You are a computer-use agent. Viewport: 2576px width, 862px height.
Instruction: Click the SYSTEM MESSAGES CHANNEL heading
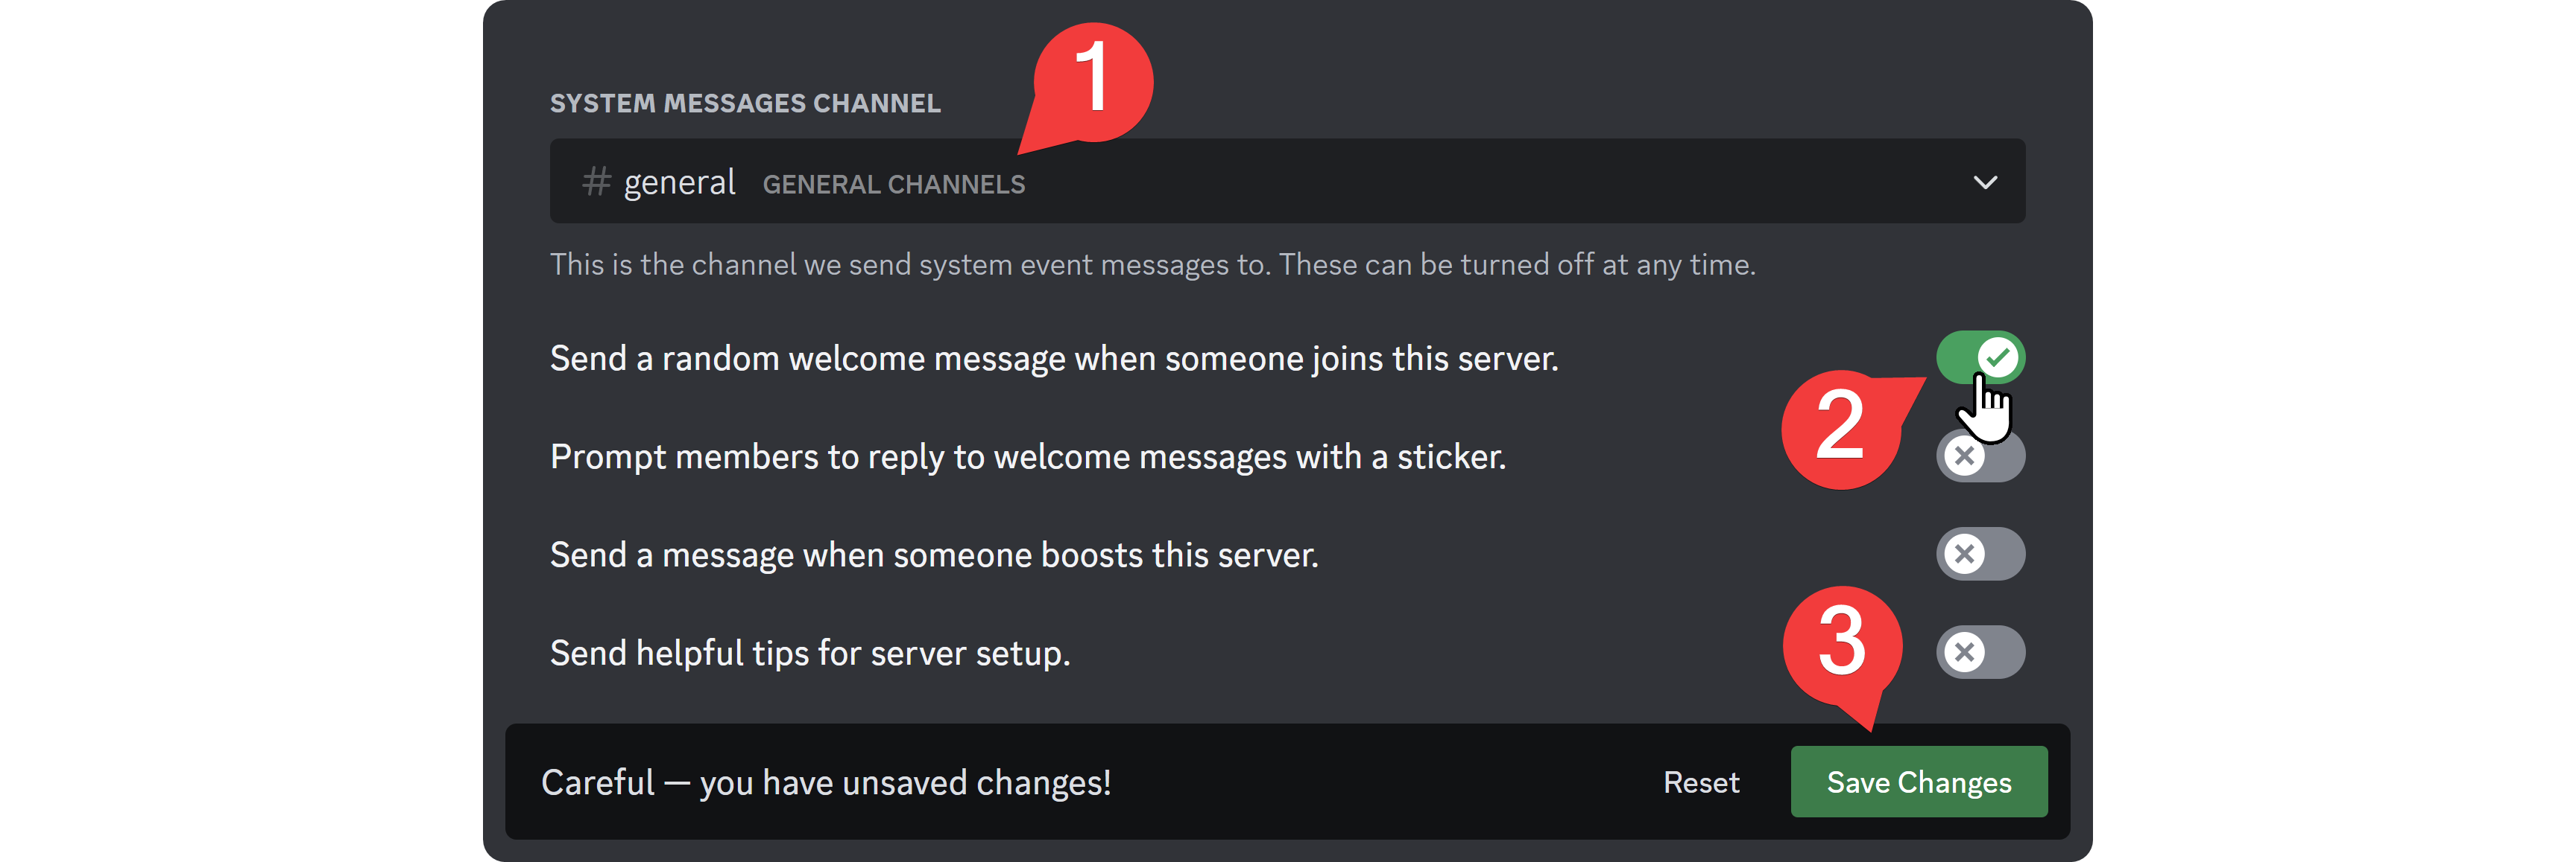(x=744, y=101)
